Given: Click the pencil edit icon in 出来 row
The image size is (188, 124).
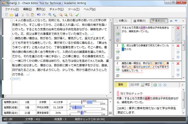Looking at the screenshot, I should [118, 40].
